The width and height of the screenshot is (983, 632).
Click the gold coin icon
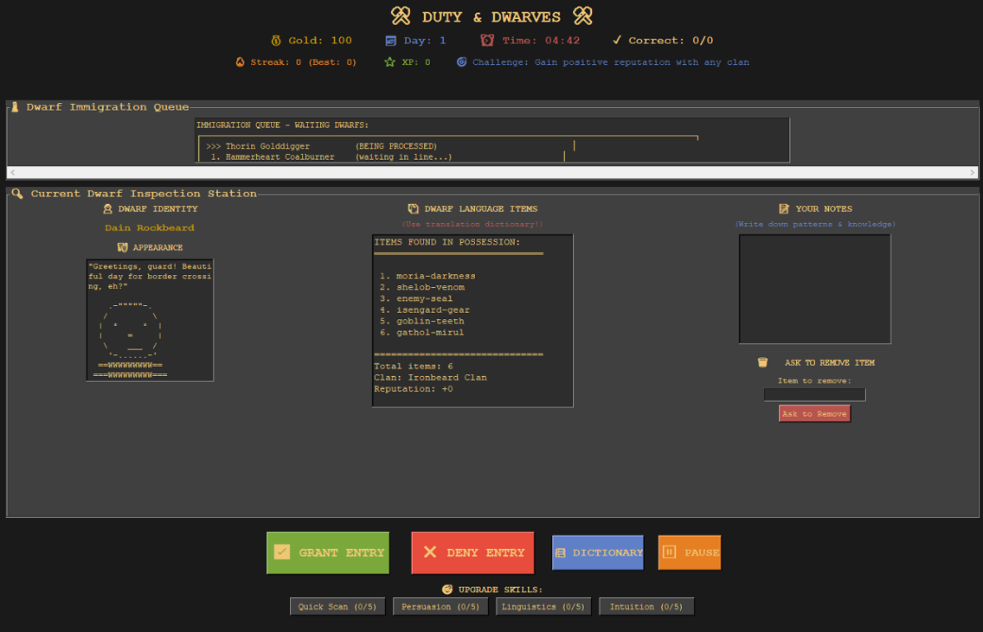click(x=276, y=41)
